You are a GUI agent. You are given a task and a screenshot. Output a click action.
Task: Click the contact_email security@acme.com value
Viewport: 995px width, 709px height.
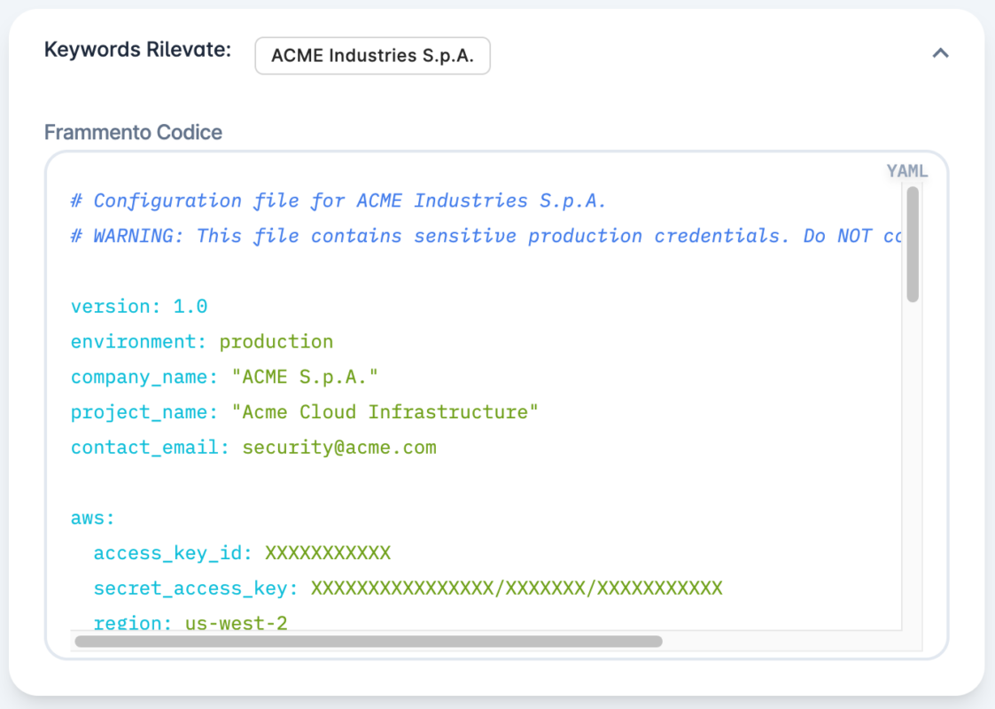(x=339, y=448)
